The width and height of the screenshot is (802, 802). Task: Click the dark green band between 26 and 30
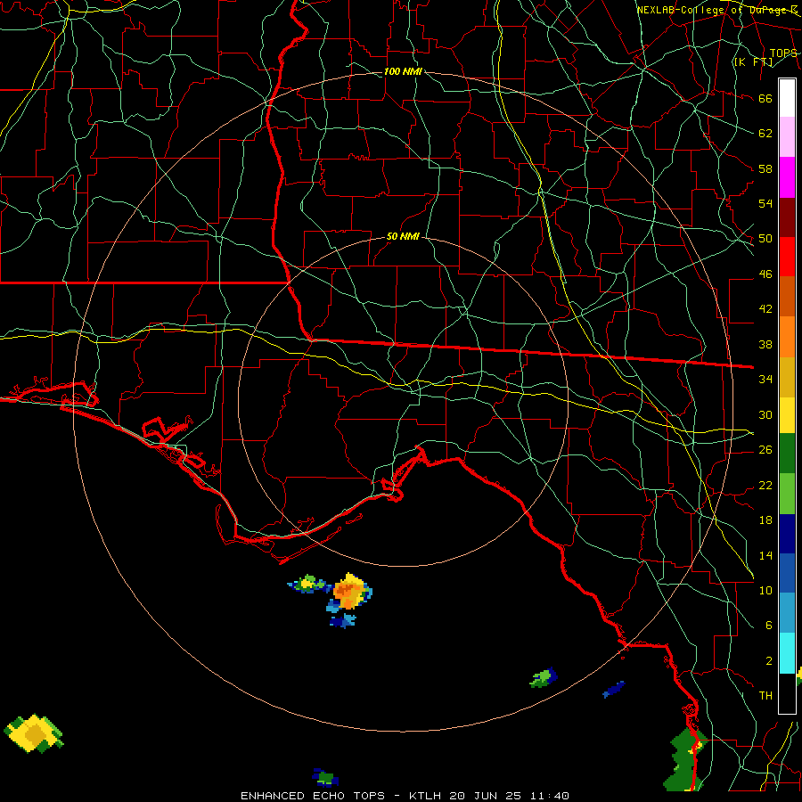coord(787,454)
